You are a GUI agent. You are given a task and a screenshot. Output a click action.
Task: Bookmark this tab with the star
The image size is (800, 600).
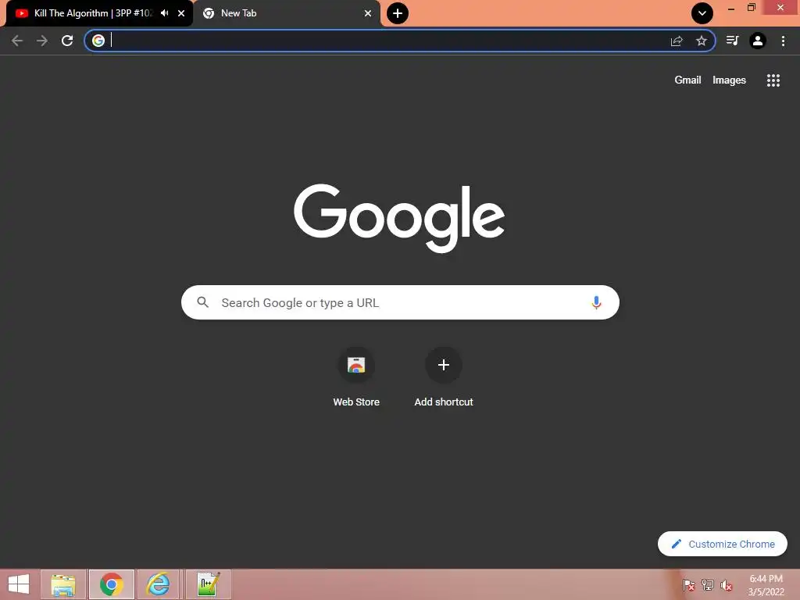[x=702, y=41]
